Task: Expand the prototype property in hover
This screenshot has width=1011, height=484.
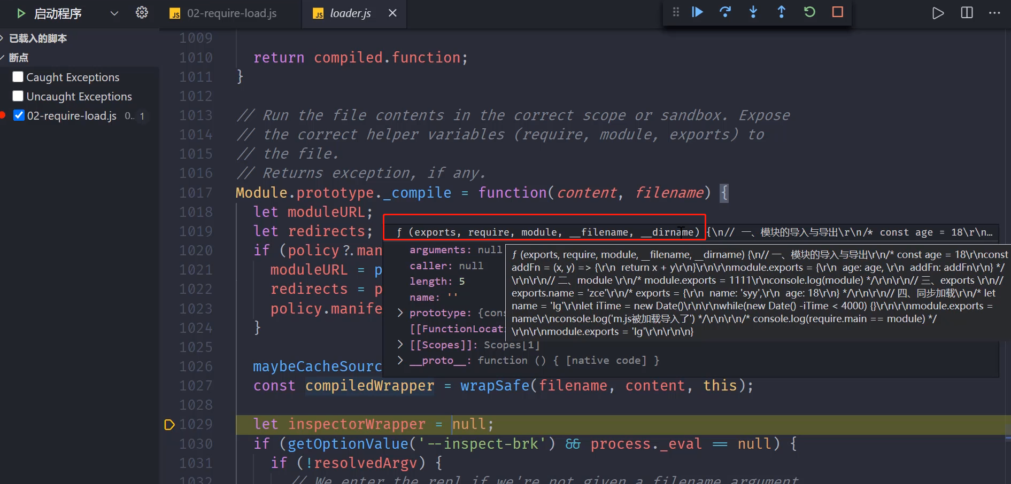Action: (400, 313)
